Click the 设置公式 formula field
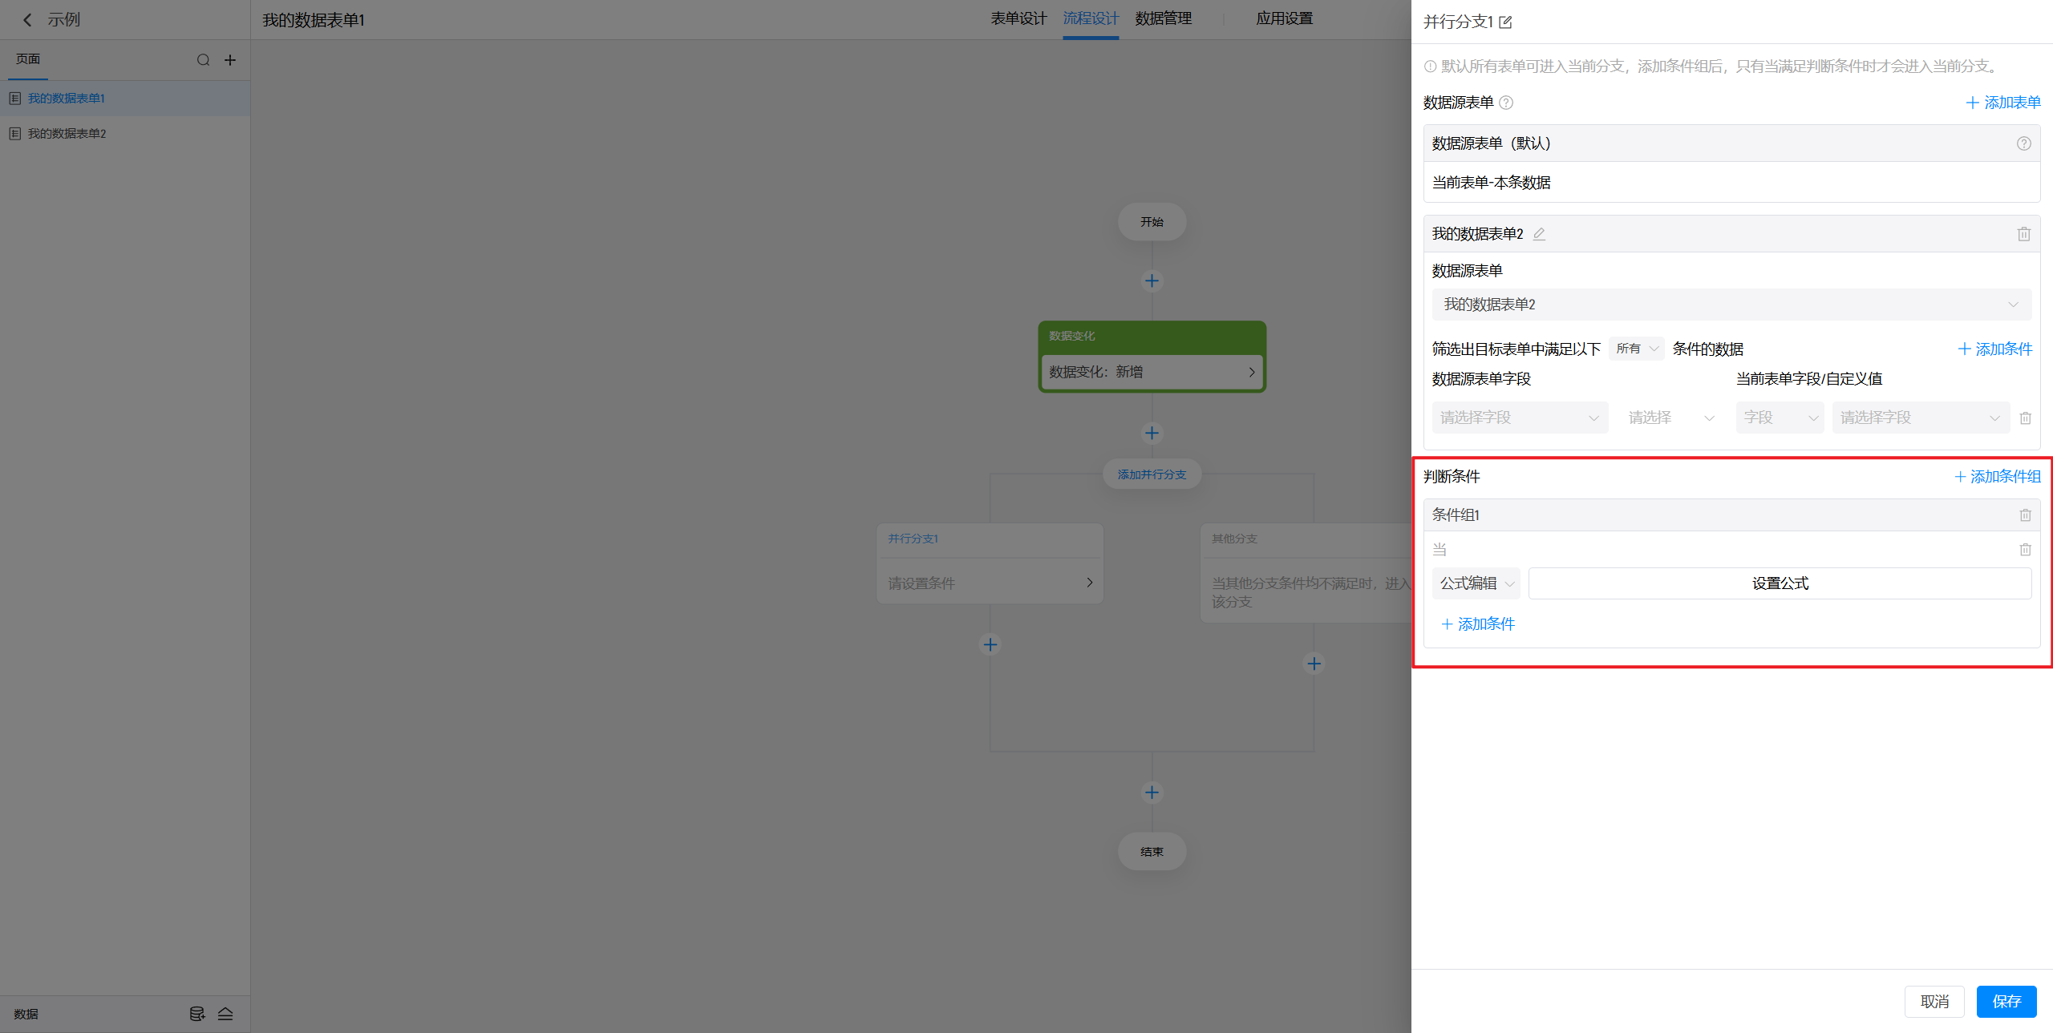Screen dimensions: 2053x1033 1779,583
